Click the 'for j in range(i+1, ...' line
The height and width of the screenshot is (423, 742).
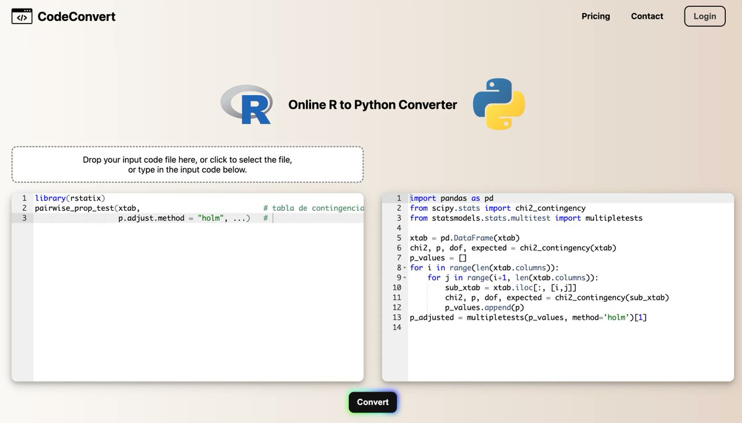click(513, 278)
